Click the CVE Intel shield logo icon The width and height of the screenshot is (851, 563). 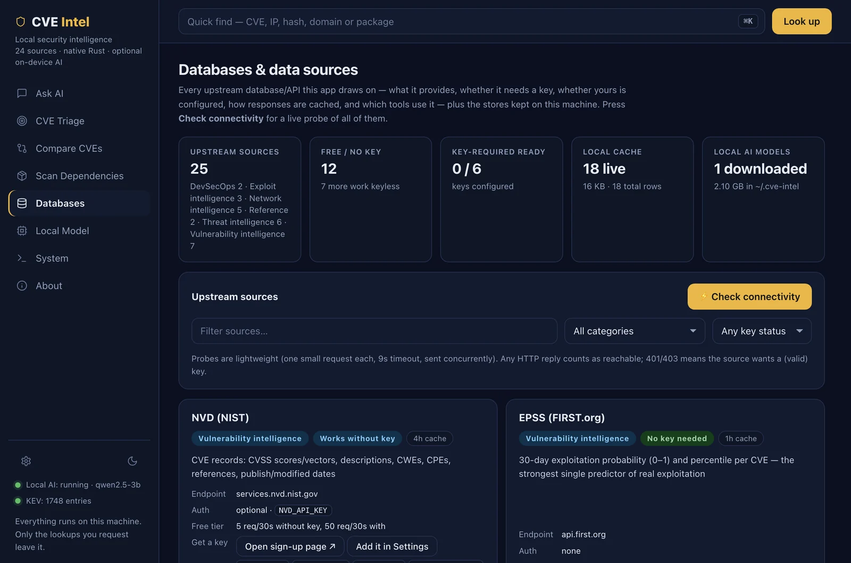(21, 22)
